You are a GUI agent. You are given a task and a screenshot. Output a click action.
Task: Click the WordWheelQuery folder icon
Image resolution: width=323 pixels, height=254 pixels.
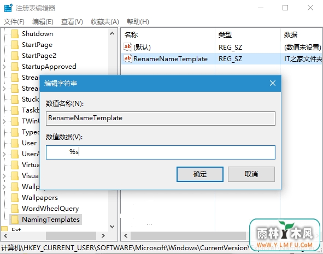(15, 209)
